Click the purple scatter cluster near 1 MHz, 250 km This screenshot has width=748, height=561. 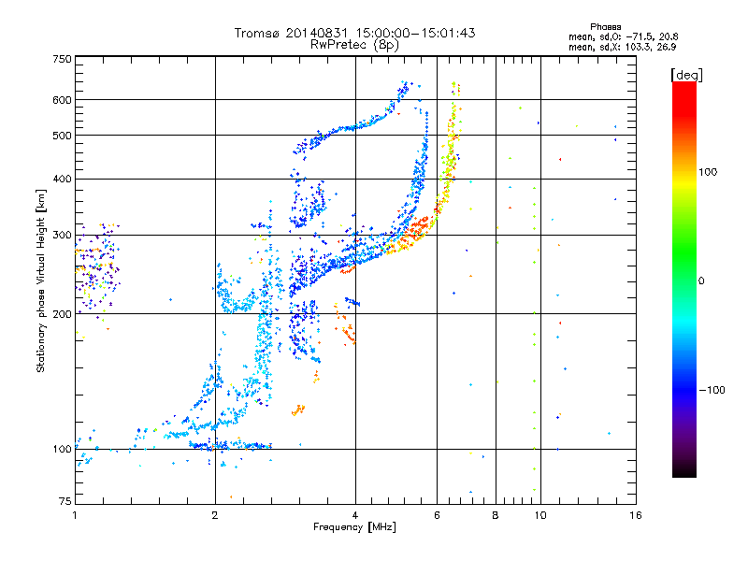tap(98, 267)
